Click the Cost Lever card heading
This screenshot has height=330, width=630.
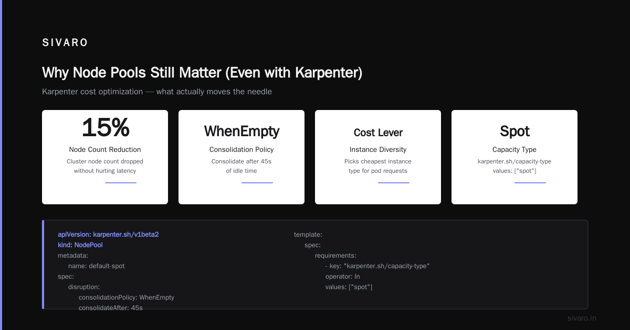[x=378, y=133]
